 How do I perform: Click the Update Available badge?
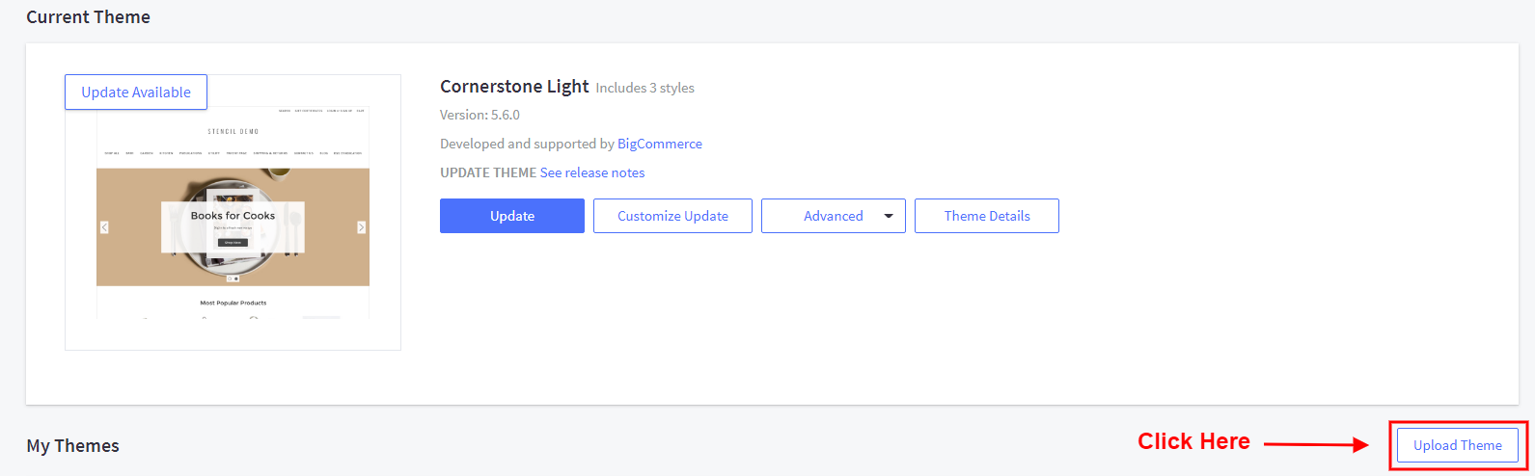136,93
